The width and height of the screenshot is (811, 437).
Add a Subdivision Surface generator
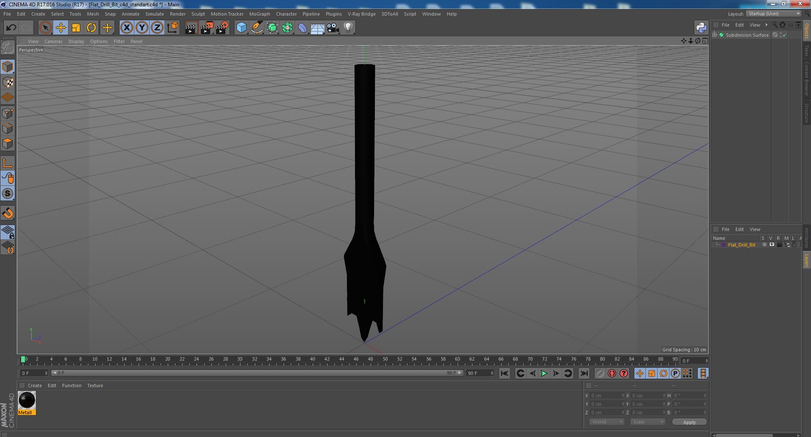(272, 28)
